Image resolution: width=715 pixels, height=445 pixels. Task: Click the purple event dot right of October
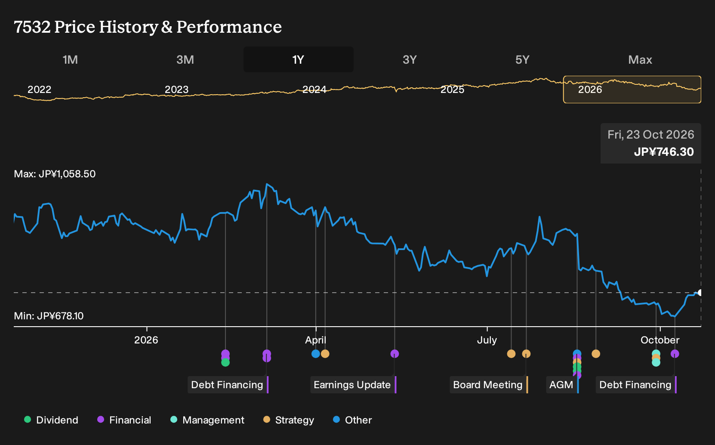pyautogui.click(x=675, y=354)
